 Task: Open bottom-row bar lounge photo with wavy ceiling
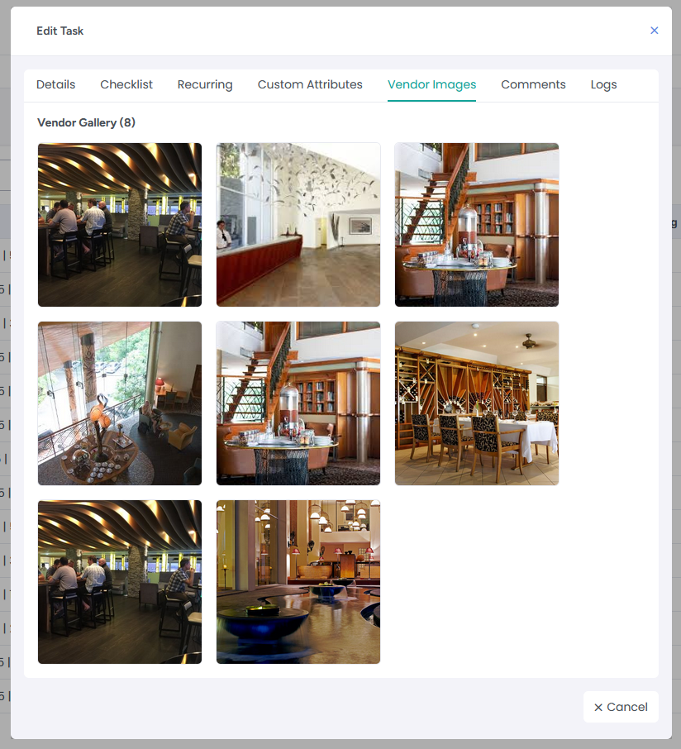[x=120, y=582]
